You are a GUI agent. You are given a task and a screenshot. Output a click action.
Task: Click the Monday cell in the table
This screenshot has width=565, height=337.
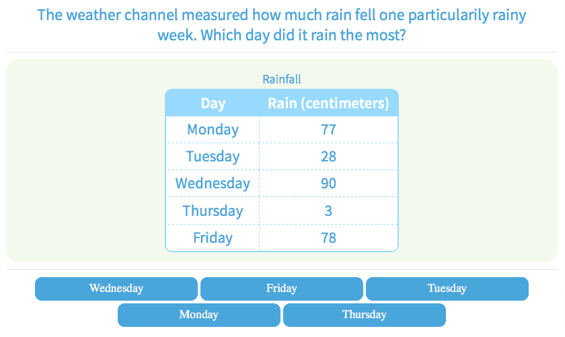[x=213, y=130]
